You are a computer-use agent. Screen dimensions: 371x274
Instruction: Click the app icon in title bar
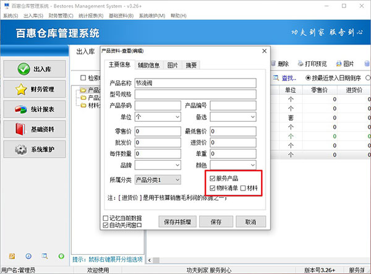coord(7,6)
